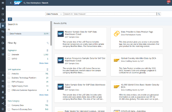Open Human Resources Sample Data card
Screen dimensions: 172x112
pos(80,65)
